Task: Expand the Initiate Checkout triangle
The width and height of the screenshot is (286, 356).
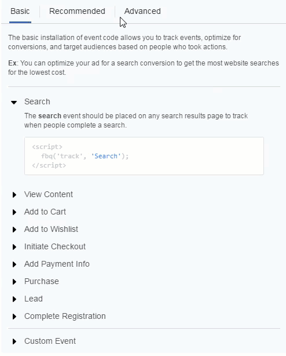Action: [14, 247]
